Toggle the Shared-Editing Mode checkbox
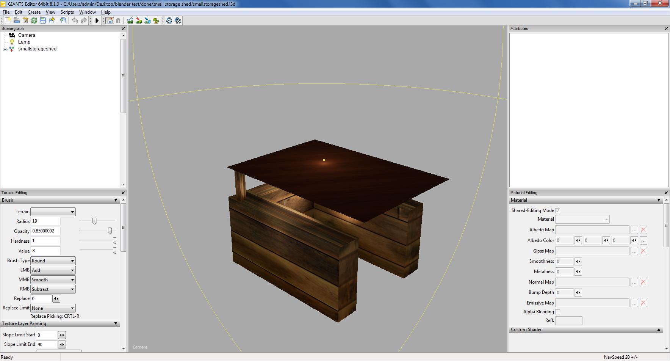 pyautogui.click(x=557, y=210)
